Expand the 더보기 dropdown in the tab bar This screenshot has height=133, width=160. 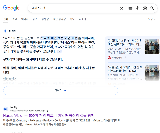coord(84,19)
